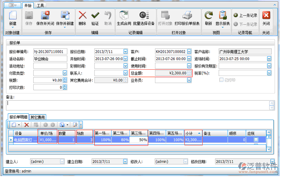Click 上一条记录 previous record button
The image size is (281, 177).
[x=245, y=15]
